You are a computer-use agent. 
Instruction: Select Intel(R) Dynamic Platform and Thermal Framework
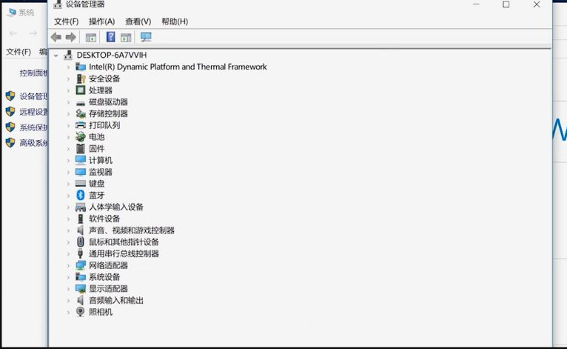178,67
